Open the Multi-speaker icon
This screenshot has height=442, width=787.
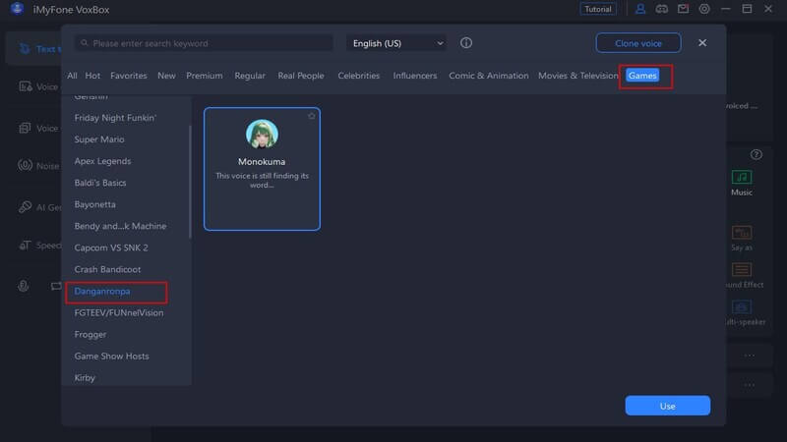point(742,306)
